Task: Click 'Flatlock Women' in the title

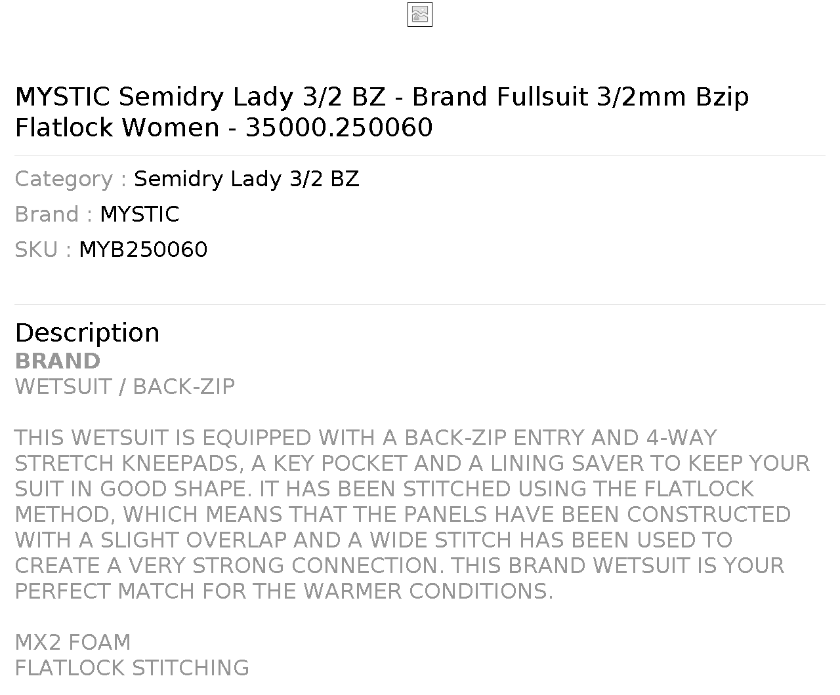Action: click(x=117, y=127)
